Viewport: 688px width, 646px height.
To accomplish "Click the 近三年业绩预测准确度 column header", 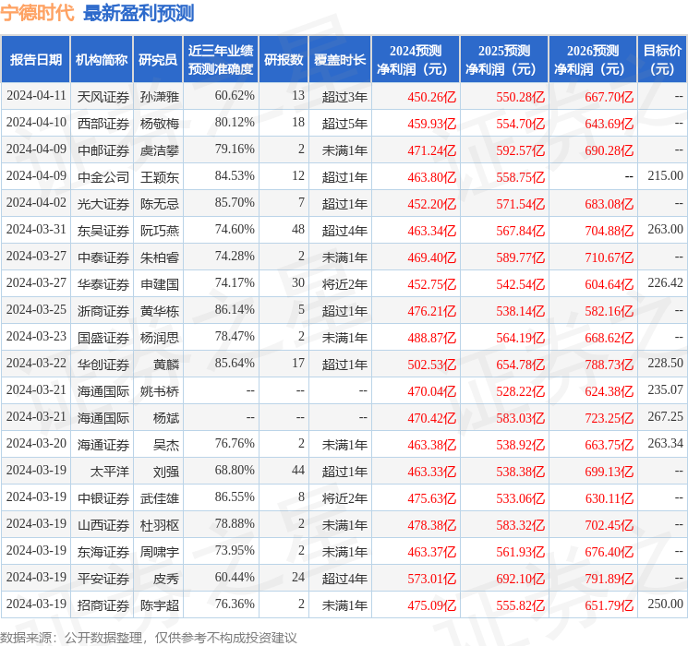I will click(x=221, y=60).
